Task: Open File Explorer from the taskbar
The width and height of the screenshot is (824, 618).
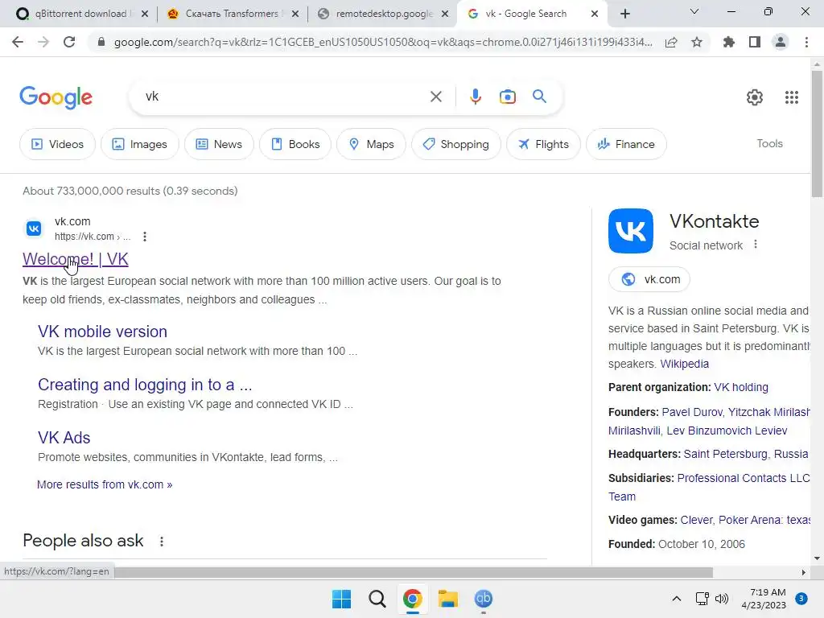Action: (448, 599)
